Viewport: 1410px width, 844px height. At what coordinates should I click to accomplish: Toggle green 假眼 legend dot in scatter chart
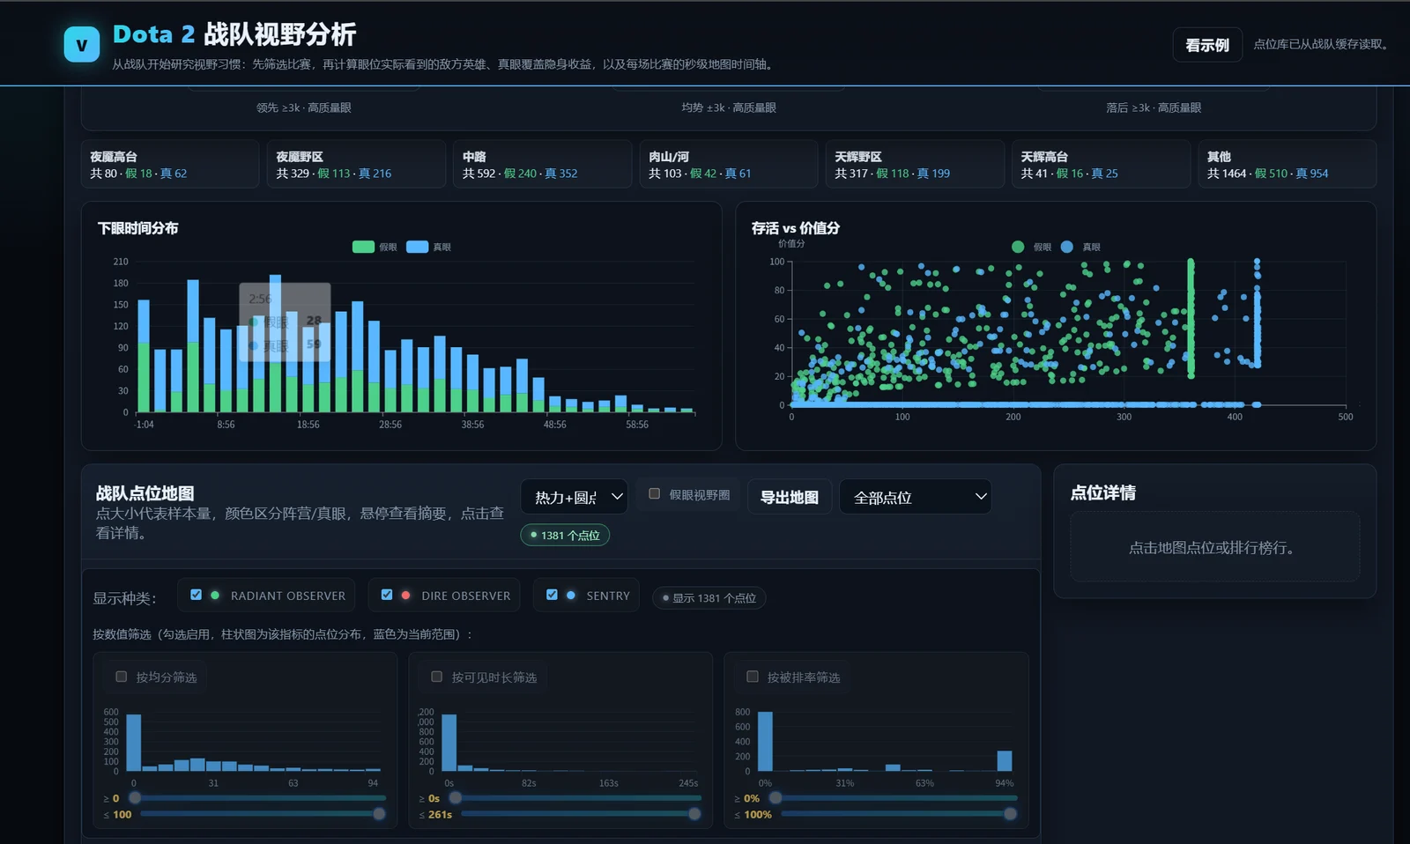(1018, 247)
